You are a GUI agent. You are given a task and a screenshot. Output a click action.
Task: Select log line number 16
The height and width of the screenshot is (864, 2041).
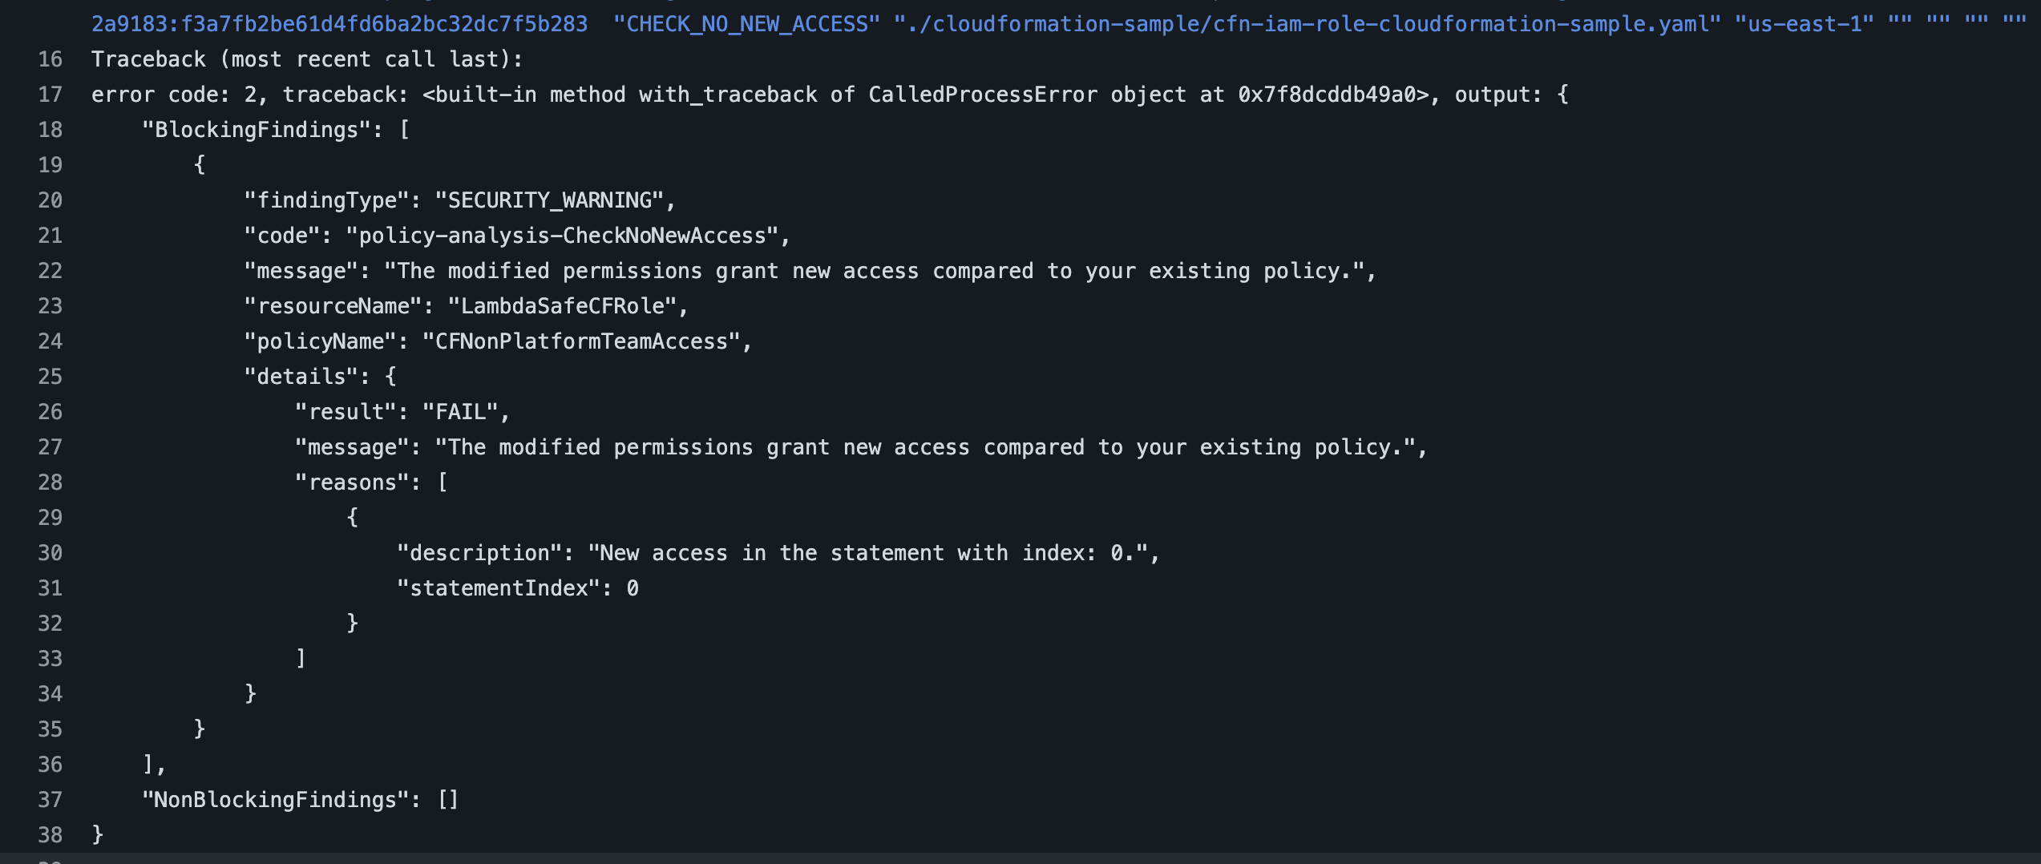pyautogui.click(x=50, y=59)
